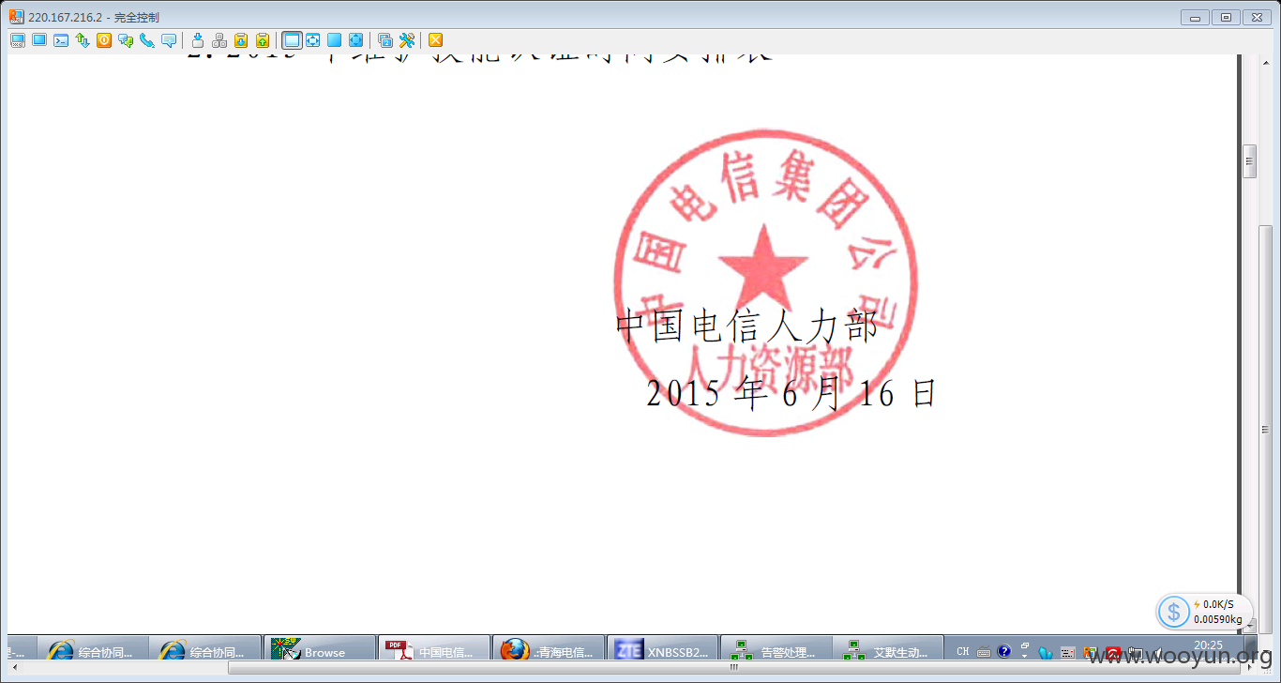Viewport: 1281px width, 683px height.
Task: Open ZTE XNBSSB2 taskbar item
Action: (x=663, y=650)
